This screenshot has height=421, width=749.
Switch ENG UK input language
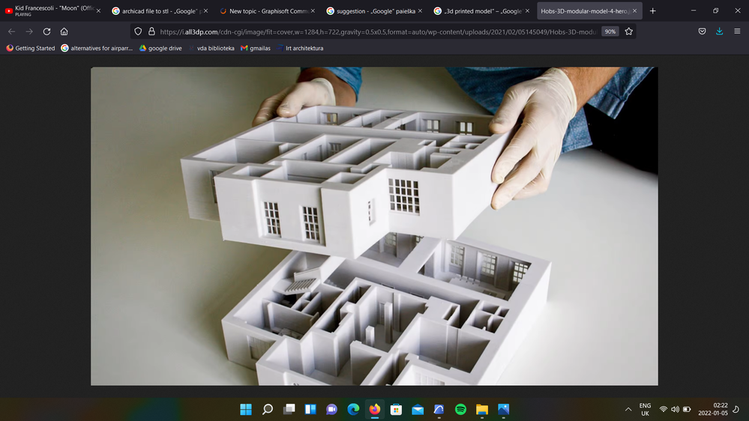[645, 410]
